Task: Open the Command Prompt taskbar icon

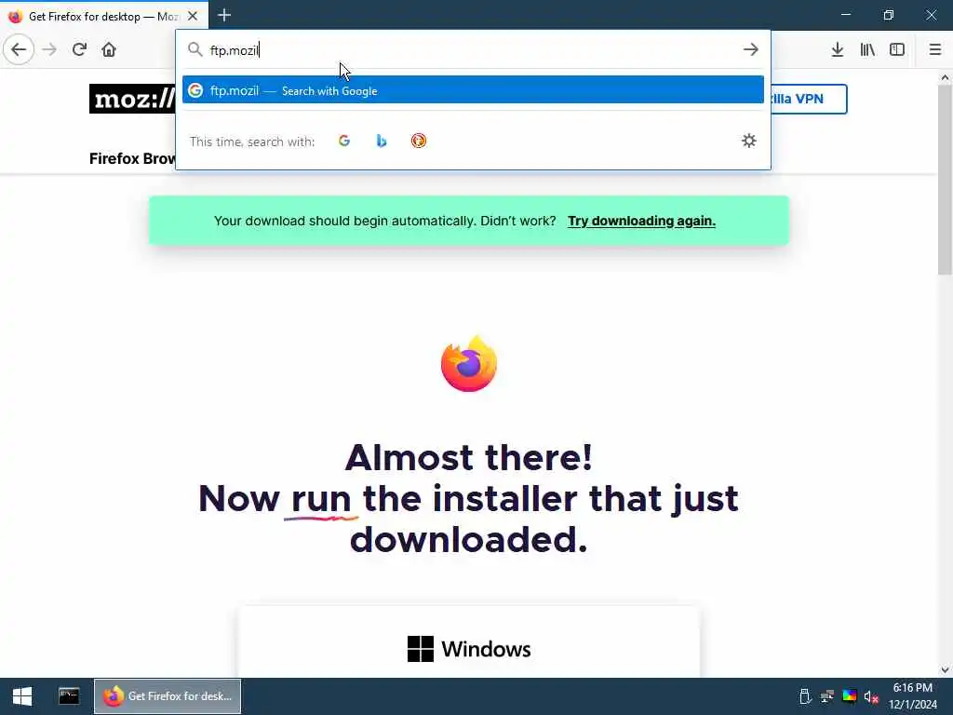Action: pos(69,696)
